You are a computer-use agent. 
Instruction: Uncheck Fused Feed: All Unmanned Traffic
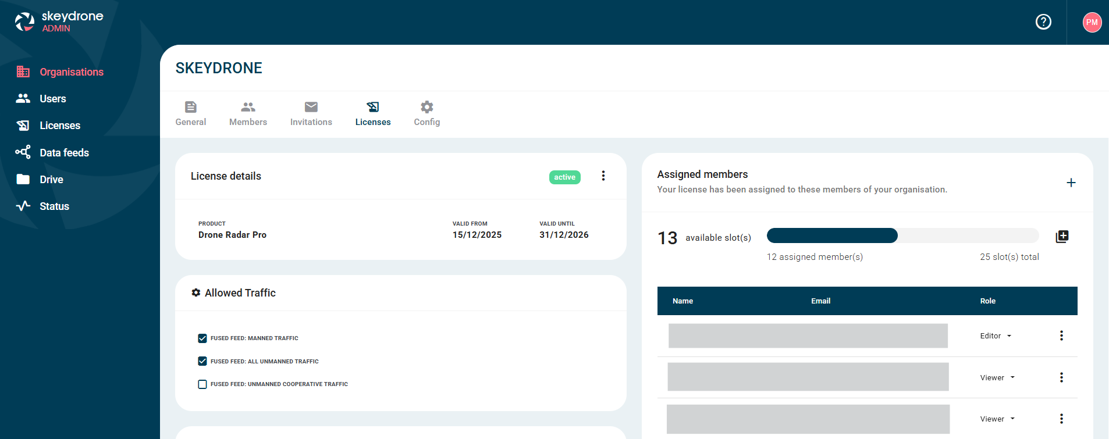pyautogui.click(x=202, y=361)
